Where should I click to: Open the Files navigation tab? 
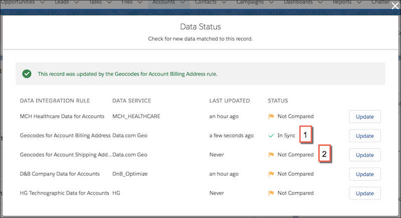(127, 2)
